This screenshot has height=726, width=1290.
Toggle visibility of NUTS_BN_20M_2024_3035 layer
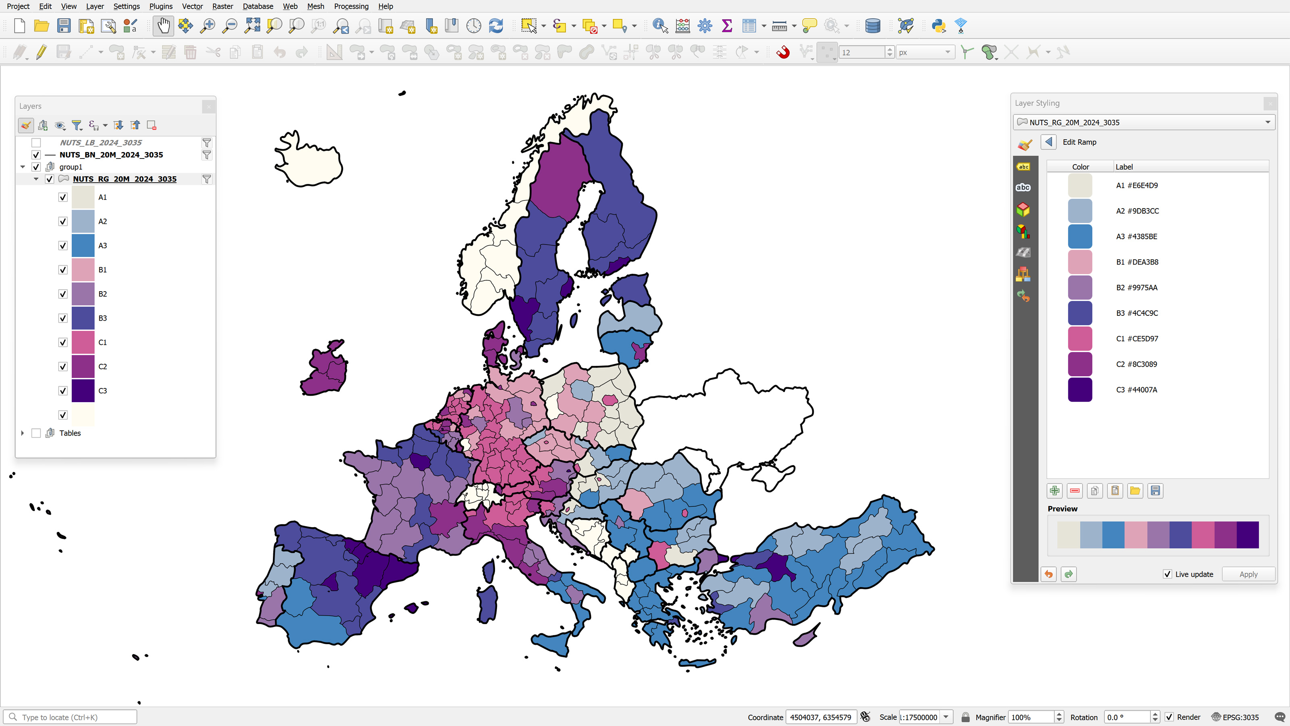click(x=36, y=155)
